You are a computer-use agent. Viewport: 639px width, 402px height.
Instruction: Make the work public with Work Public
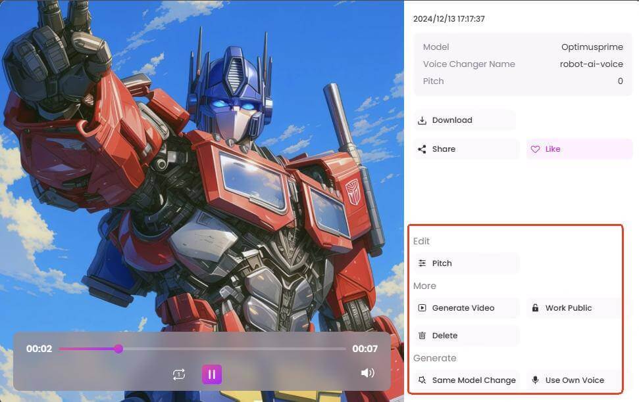pos(574,308)
